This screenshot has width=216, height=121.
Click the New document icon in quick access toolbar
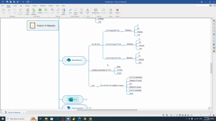pyautogui.click(x=3, y=2)
